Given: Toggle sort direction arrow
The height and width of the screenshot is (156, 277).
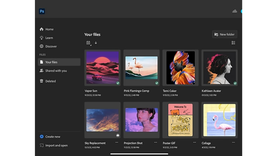Looking at the screenshot, I should 96,43.
